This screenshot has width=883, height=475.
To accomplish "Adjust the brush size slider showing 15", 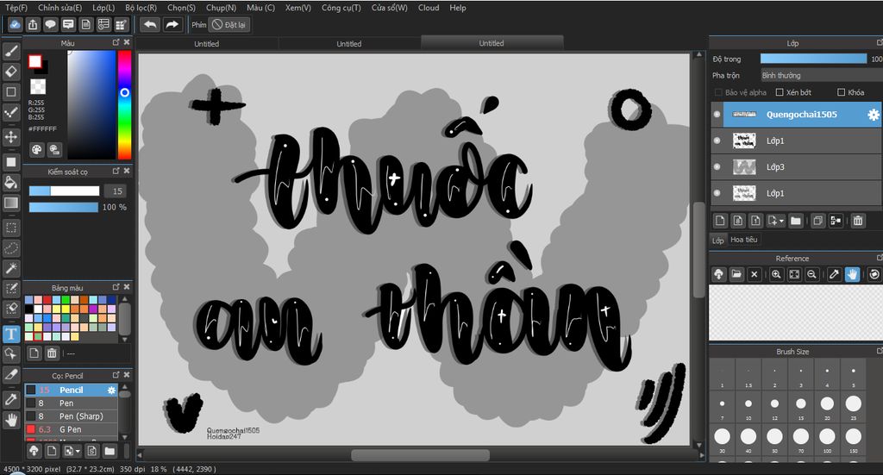I will click(64, 191).
